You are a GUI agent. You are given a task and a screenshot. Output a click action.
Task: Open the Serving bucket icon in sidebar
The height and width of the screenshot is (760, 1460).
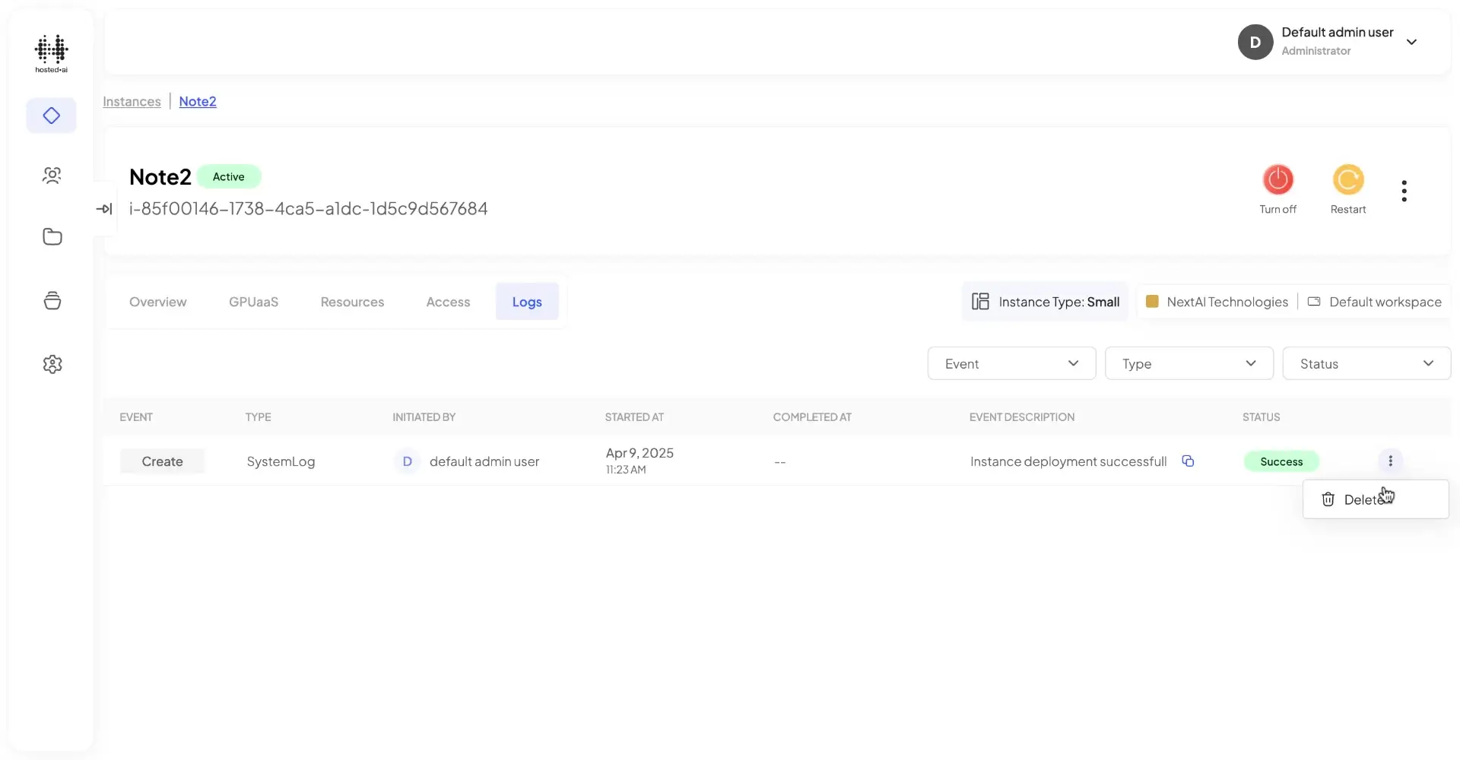coord(51,300)
